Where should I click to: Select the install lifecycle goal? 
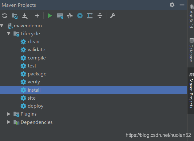pyautogui.click(x=93, y=90)
